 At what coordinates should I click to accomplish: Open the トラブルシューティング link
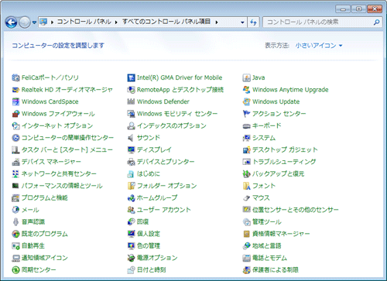click(x=284, y=162)
